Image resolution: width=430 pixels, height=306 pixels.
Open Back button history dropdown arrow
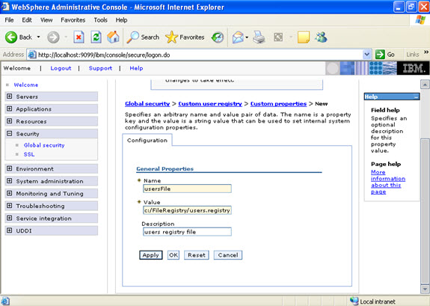(x=38, y=37)
